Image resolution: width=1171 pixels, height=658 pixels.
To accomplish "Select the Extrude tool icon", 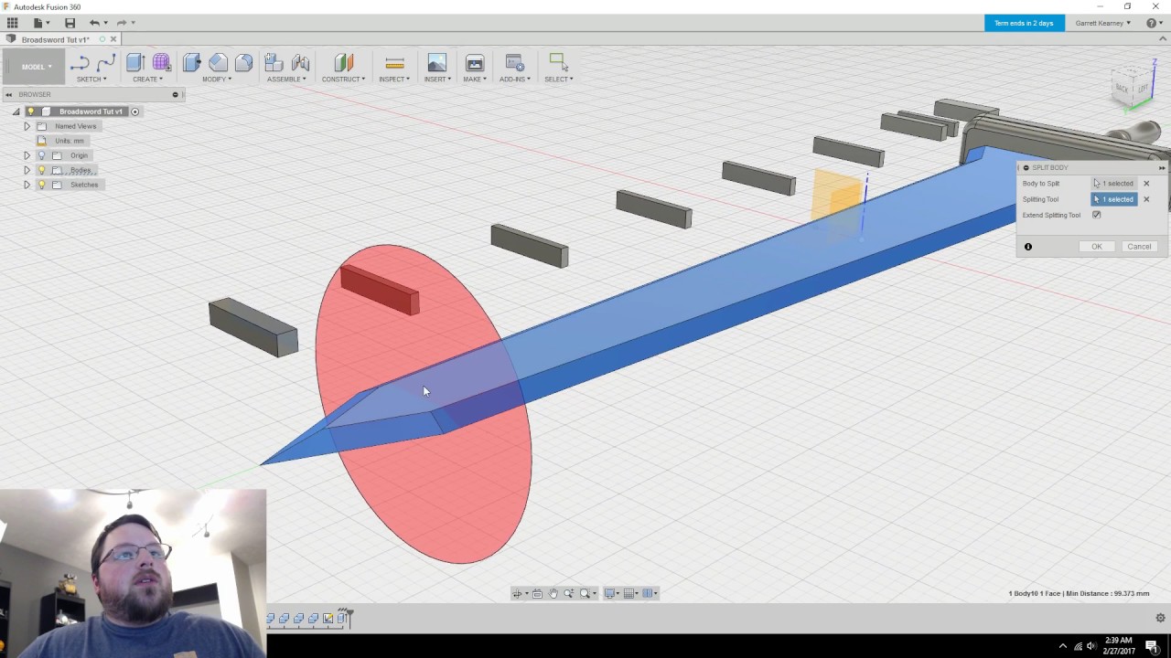I will pyautogui.click(x=134, y=62).
